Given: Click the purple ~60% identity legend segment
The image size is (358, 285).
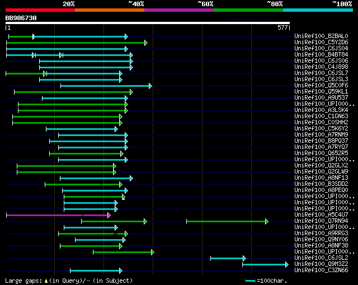Looking at the screenshot, I should (179, 10).
